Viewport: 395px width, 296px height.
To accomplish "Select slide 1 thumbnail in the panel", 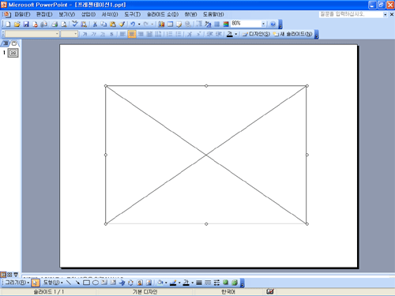I will click(x=13, y=53).
